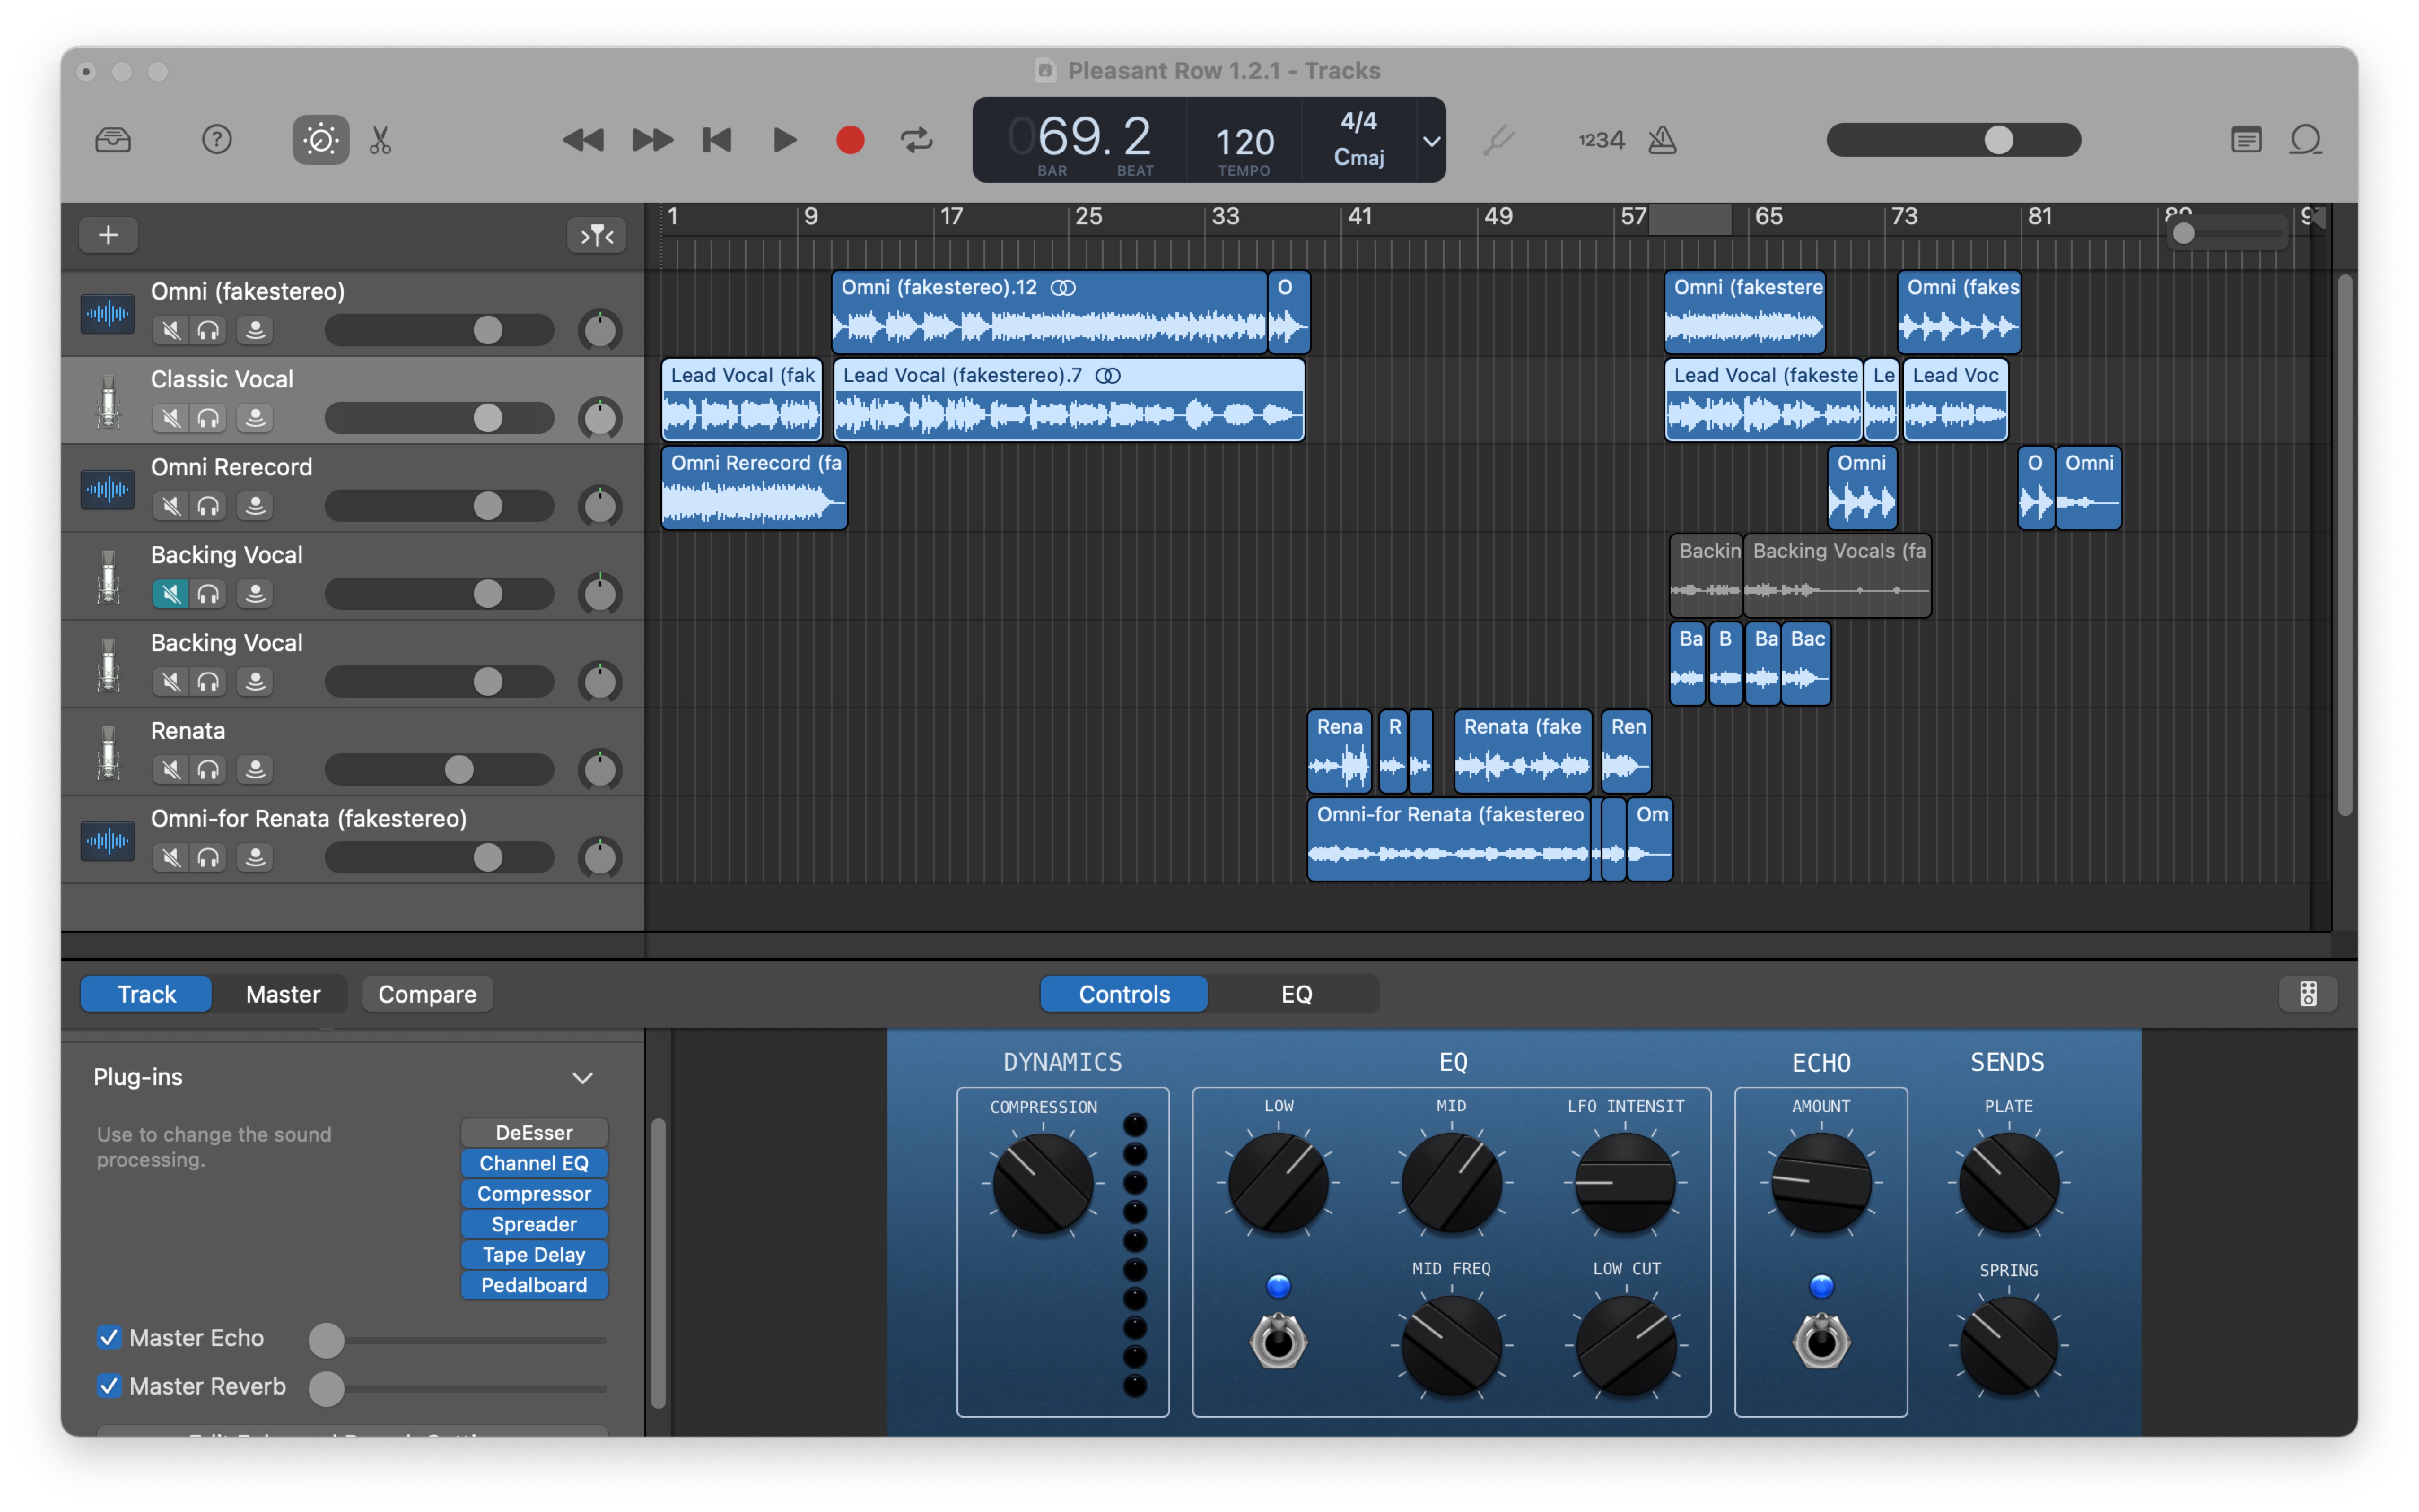Collapse the Plug-ins section chevron

click(582, 1078)
